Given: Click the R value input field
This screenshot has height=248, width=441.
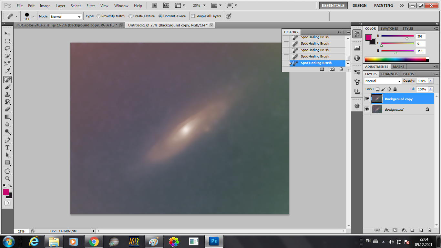Looking at the screenshot, I should [x=421, y=36].
